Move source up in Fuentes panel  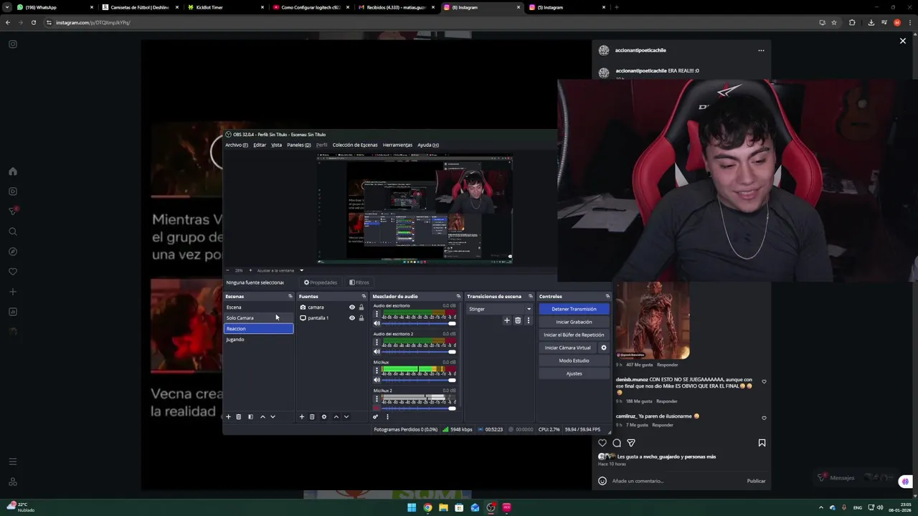tap(336, 416)
